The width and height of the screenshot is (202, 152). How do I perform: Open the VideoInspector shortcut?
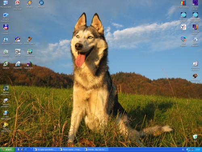point(29,64)
